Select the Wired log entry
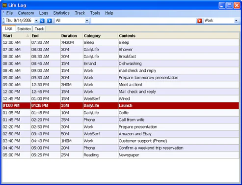 click(x=121, y=99)
